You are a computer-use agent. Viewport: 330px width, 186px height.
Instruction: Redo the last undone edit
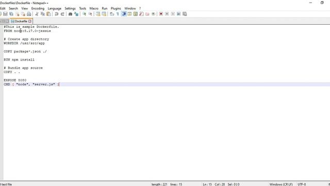tap(62, 14)
